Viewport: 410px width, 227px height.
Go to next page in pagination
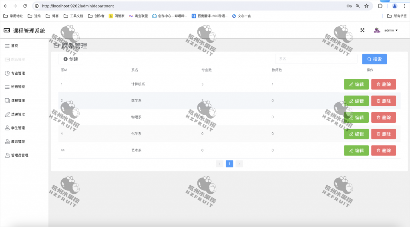(x=239, y=163)
